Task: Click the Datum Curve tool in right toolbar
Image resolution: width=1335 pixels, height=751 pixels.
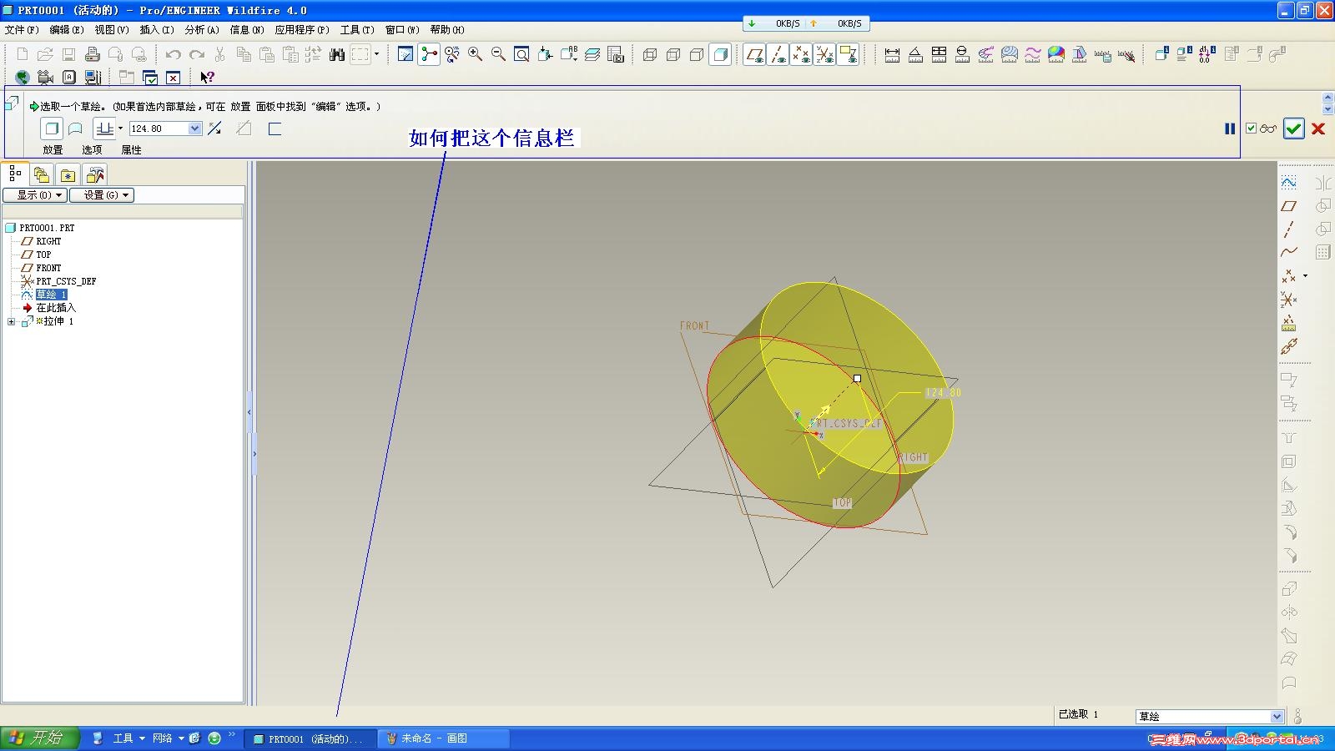Action: pos(1289,252)
